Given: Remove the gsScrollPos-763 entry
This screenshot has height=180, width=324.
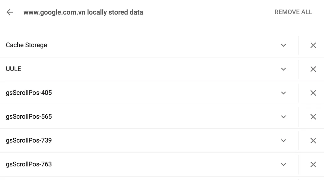Looking at the screenshot, I should (x=313, y=164).
